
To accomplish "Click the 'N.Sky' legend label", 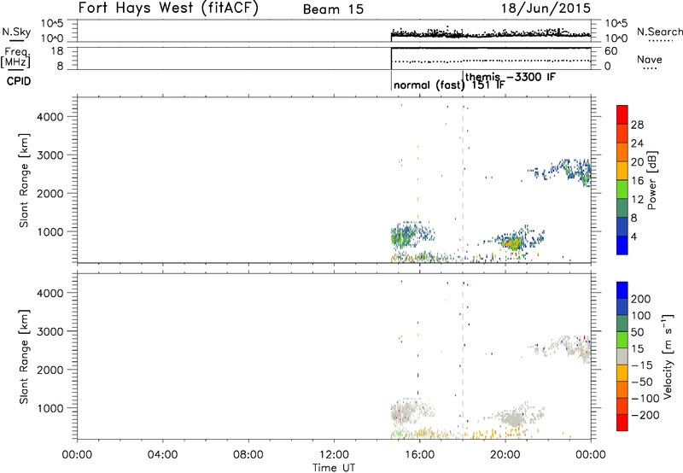I will (16, 32).
